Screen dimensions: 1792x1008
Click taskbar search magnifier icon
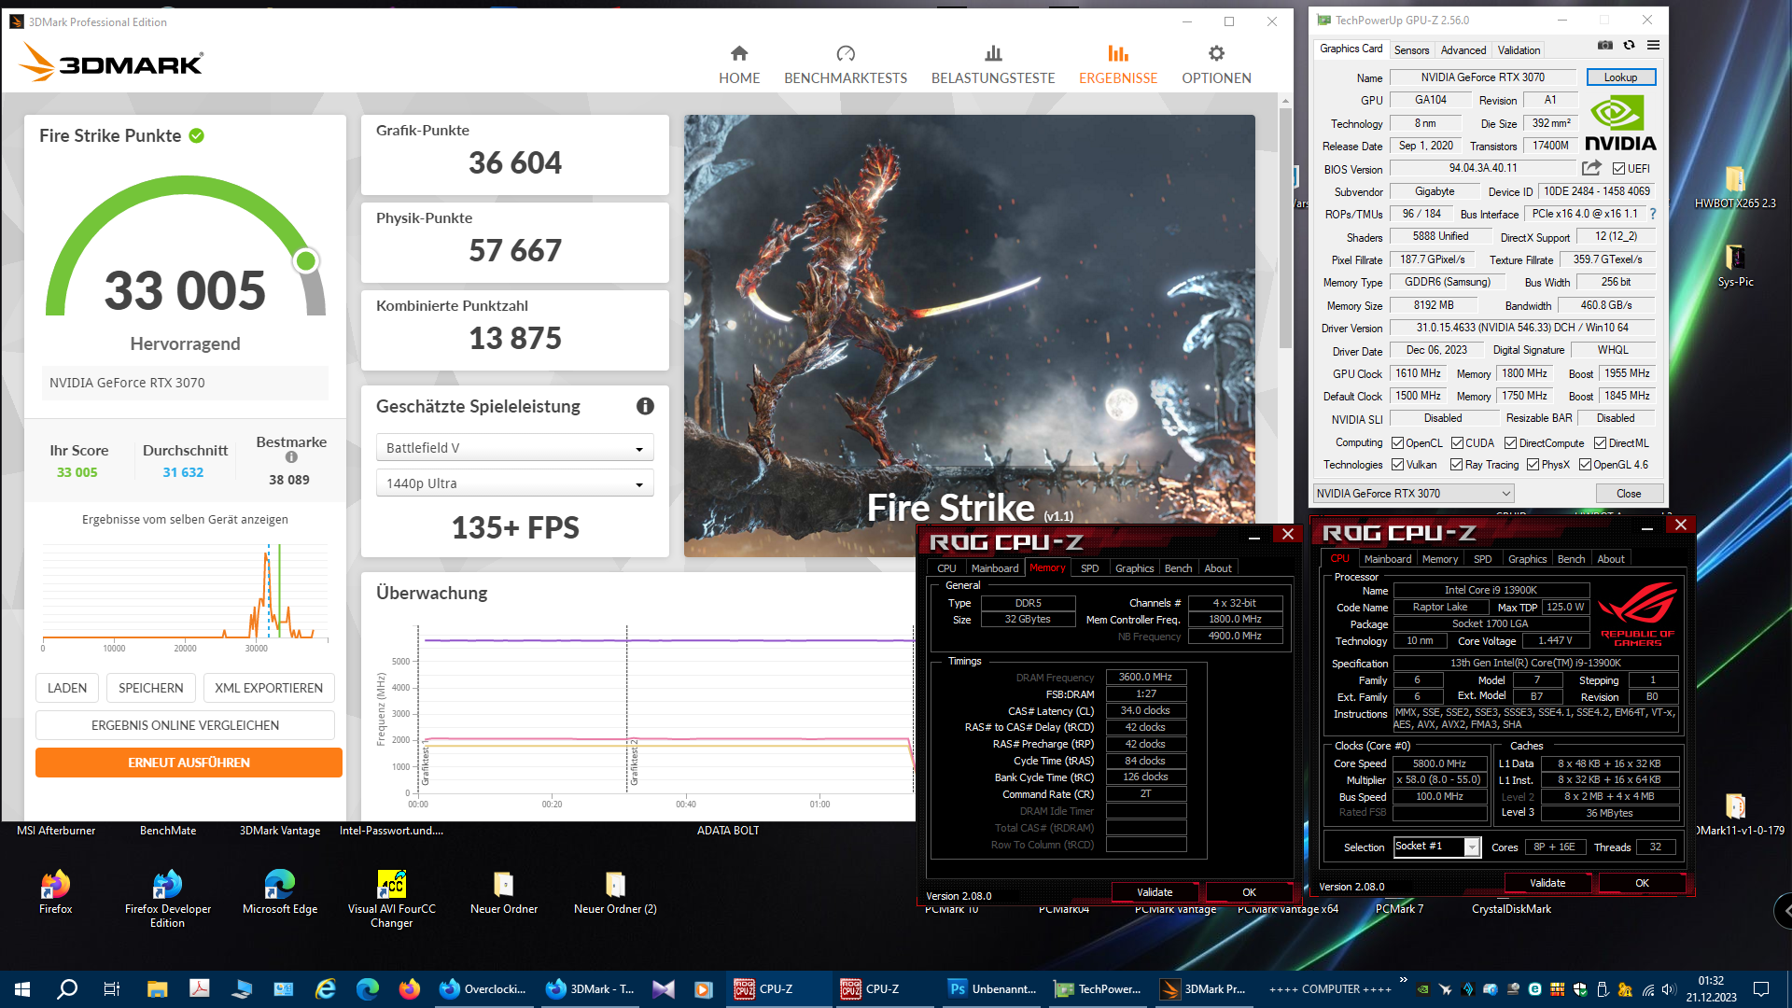[67, 989]
